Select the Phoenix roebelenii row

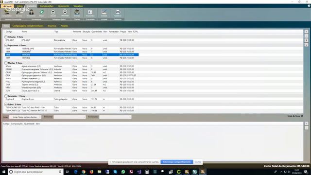(72, 79)
